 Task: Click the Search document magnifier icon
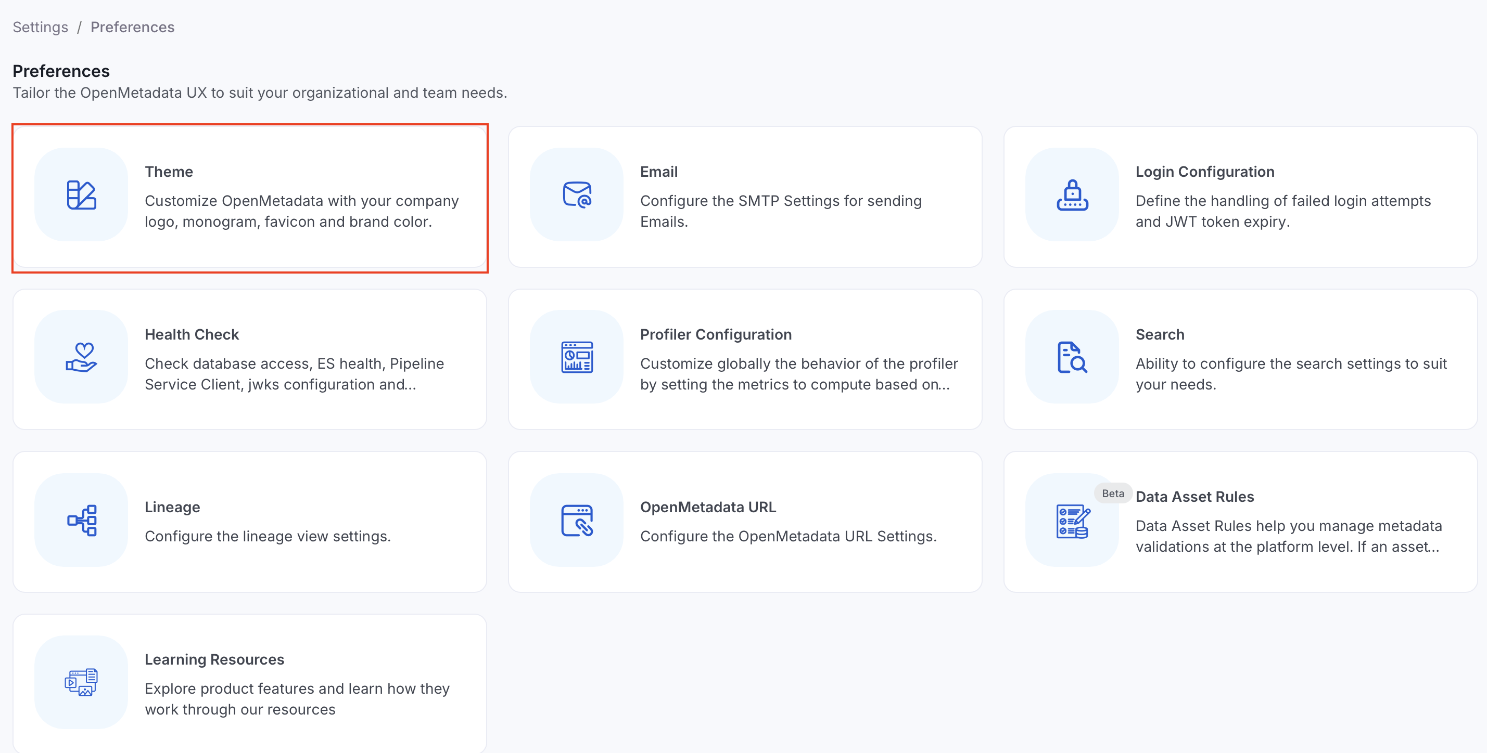[1072, 357]
